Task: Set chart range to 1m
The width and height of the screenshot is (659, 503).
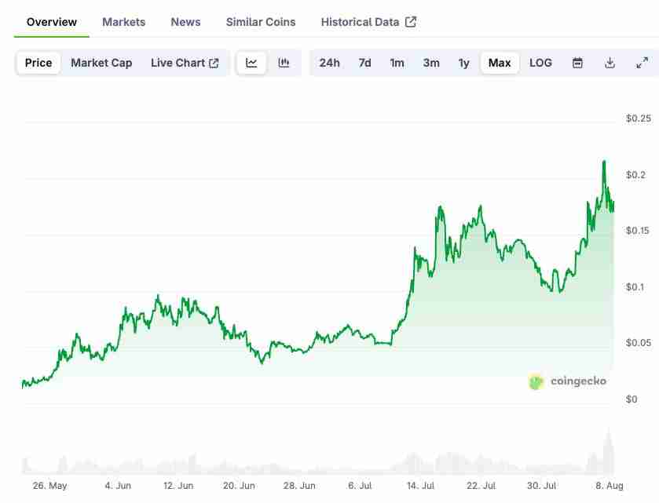Action: click(x=397, y=63)
